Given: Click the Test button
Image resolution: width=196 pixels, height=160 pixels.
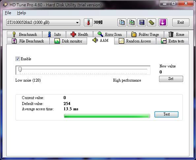Looking at the screenshot, I should click(x=166, y=114).
